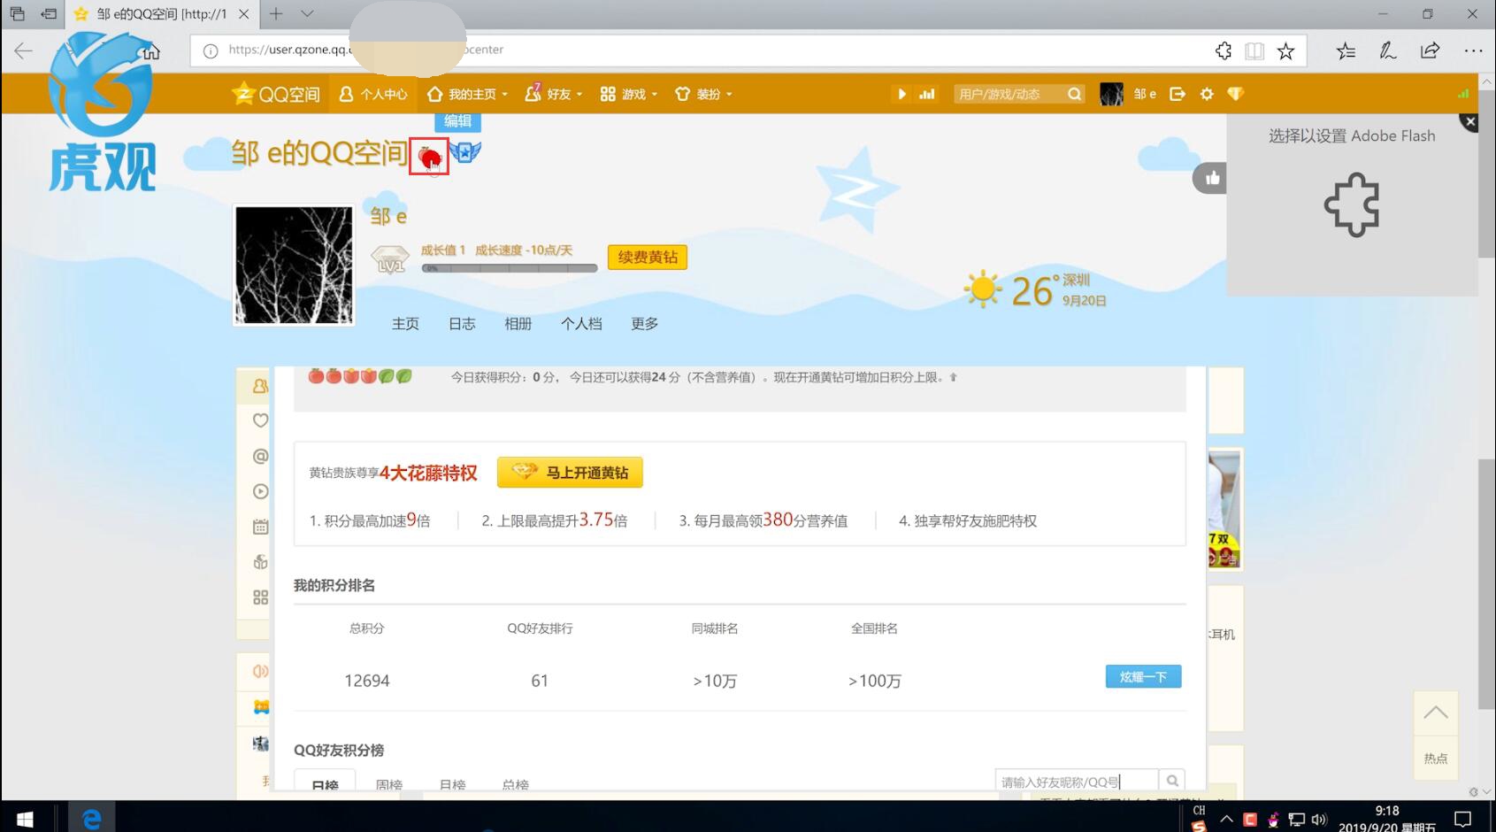Click the music play icon in navbar
The height and width of the screenshot is (832, 1496).
pyautogui.click(x=901, y=94)
